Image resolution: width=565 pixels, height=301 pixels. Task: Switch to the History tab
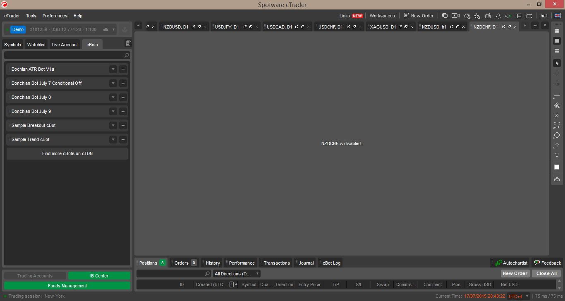(212, 263)
